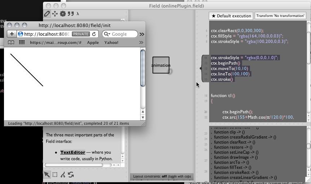This screenshot has height=184, width=311.
Task: Open the Yahoo! bookmark
Action: pos(111,43)
